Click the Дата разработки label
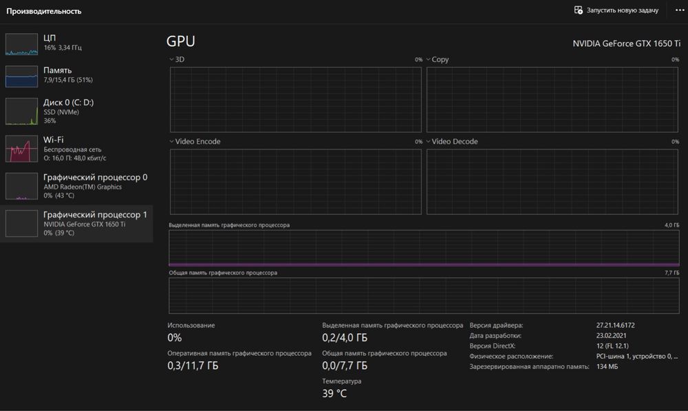 click(495, 335)
